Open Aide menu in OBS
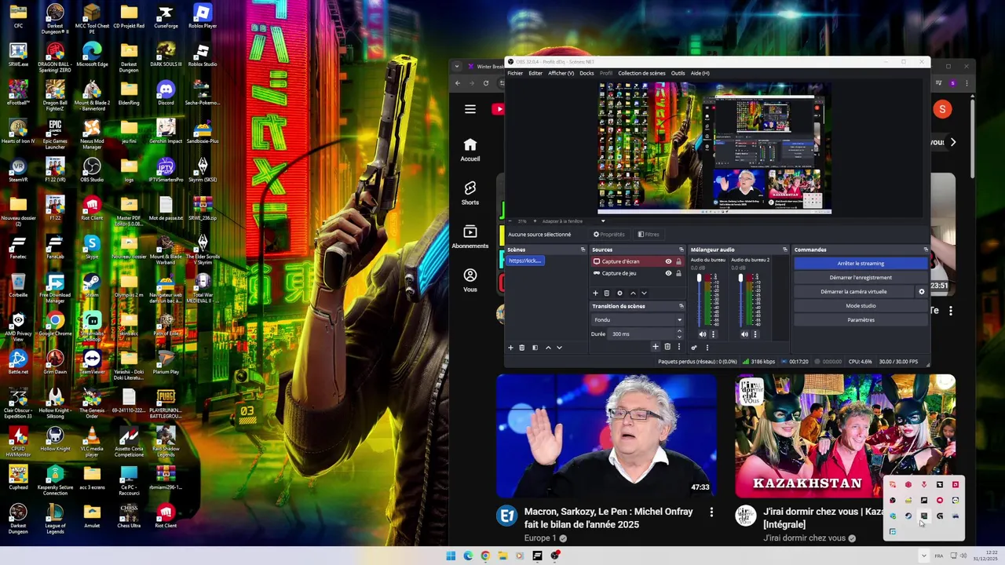This screenshot has width=1005, height=565. (700, 73)
